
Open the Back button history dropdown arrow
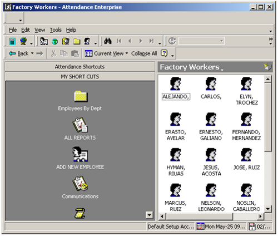point(32,53)
